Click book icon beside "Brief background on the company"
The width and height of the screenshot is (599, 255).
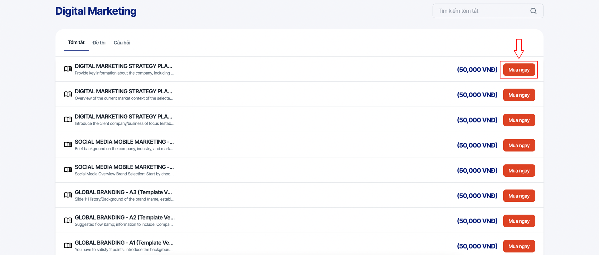click(68, 144)
